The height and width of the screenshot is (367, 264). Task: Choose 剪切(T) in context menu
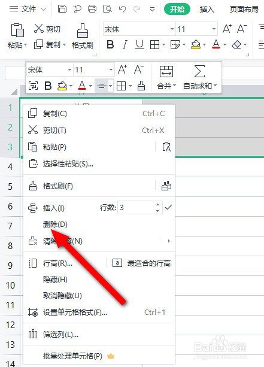tap(99, 130)
